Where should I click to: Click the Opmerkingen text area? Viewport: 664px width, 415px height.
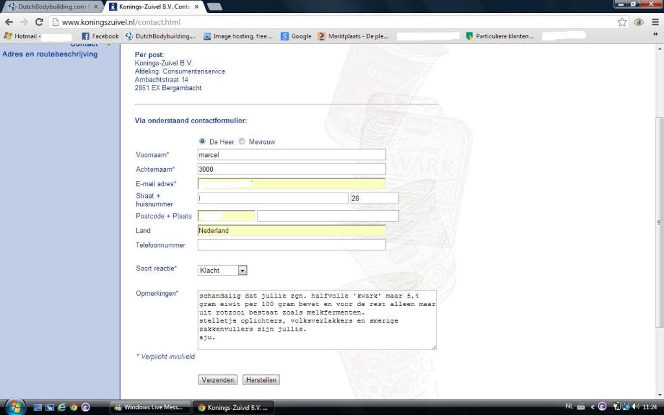click(317, 320)
